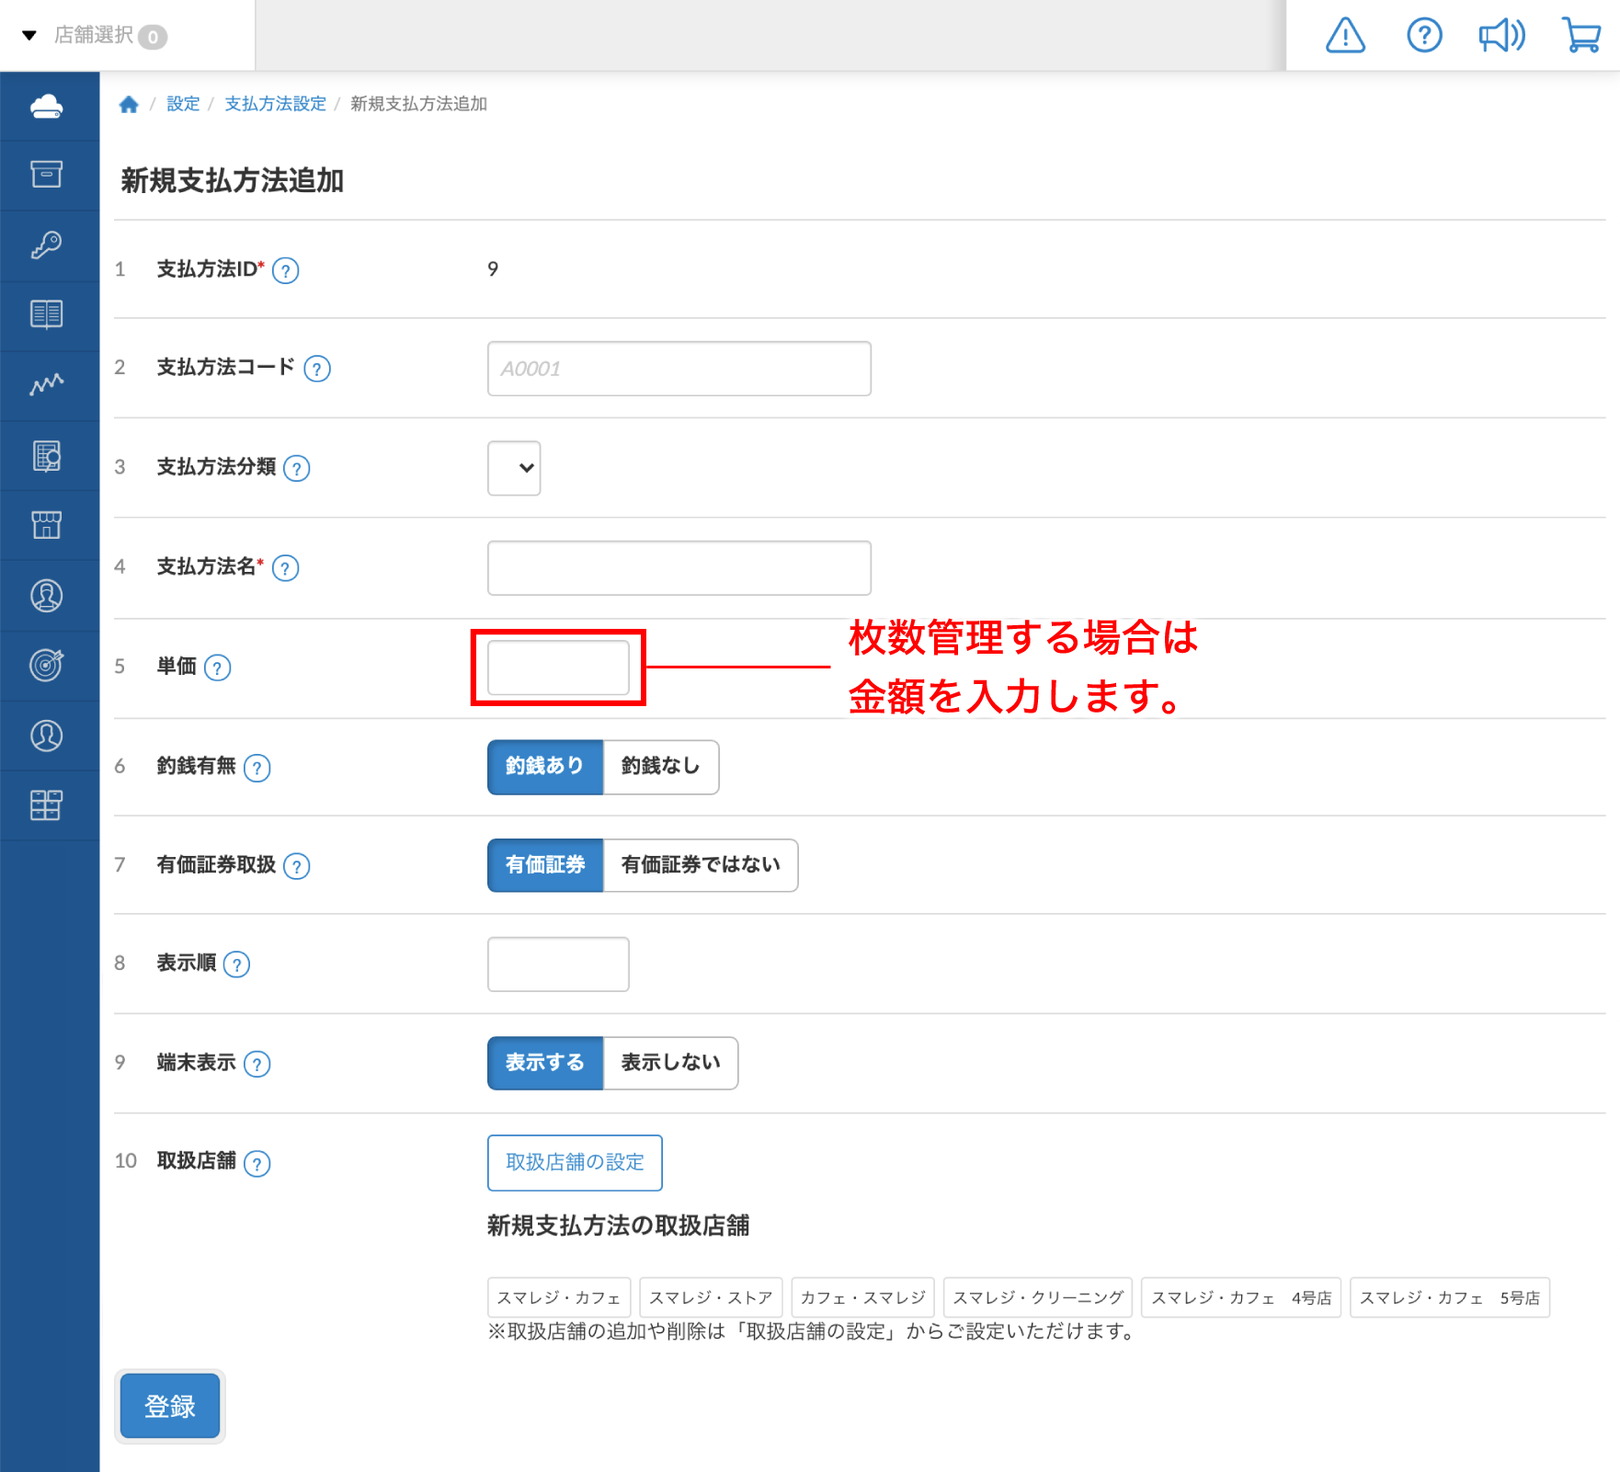Show help tooltip for 支払方法コード

click(317, 369)
